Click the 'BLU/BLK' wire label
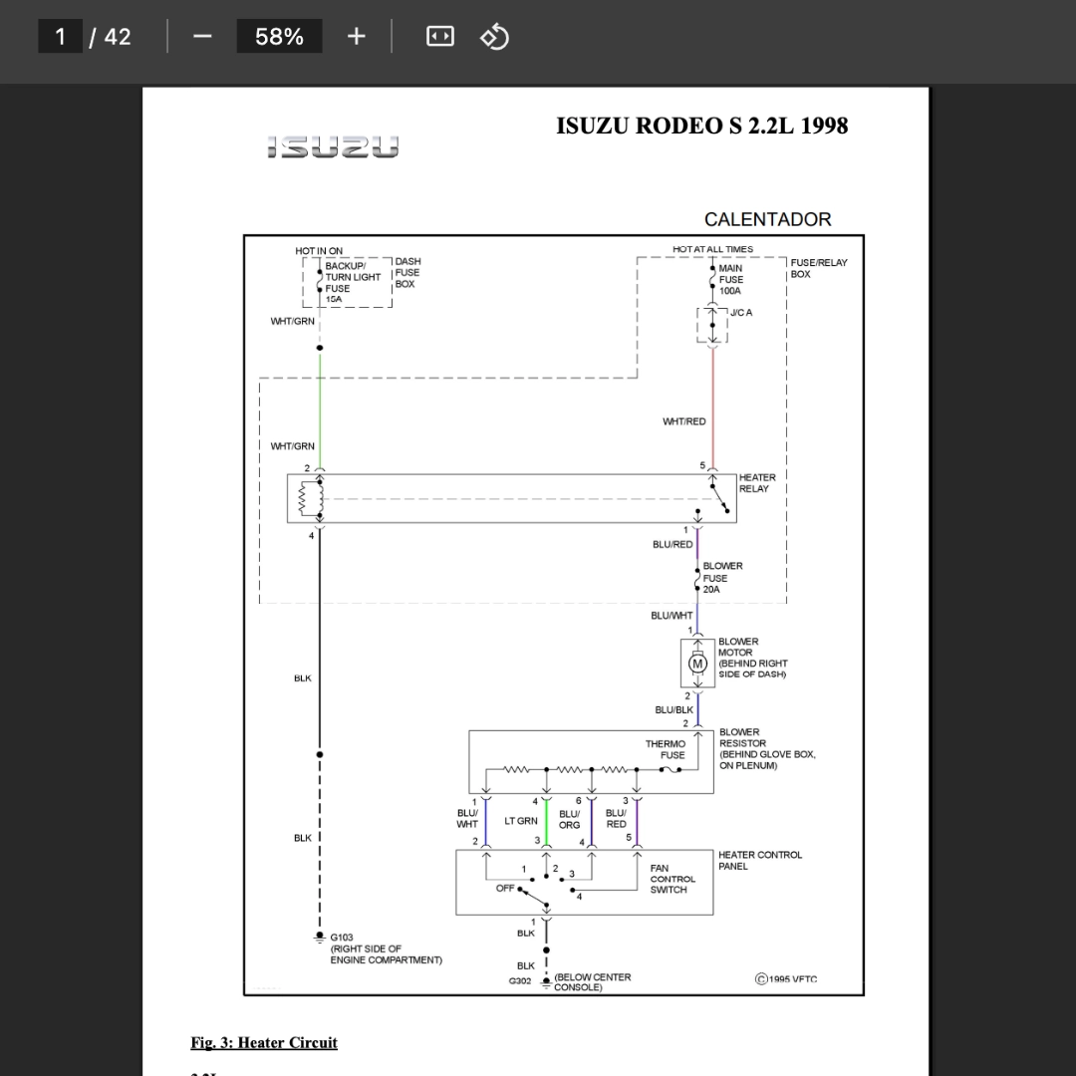Viewport: 1076px width, 1076px height. click(673, 709)
